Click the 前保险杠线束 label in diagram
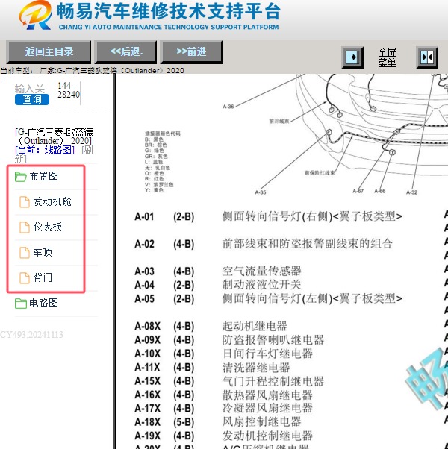This screenshot has width=448, height=449. point(320,173)
